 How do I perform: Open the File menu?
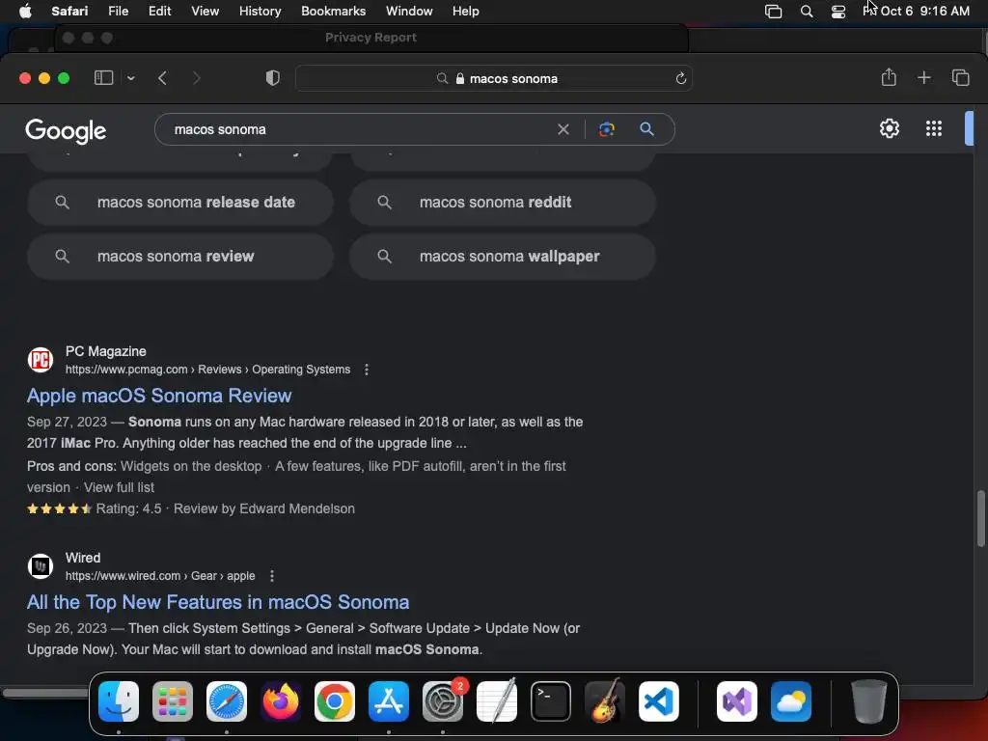pyautogui.click(x=118, y=11)
